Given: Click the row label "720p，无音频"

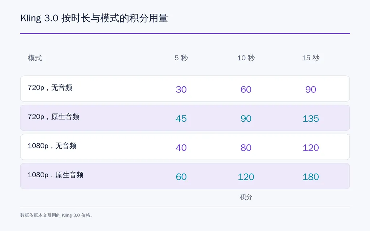Looking at the screenshot, I should click(50, 88).
